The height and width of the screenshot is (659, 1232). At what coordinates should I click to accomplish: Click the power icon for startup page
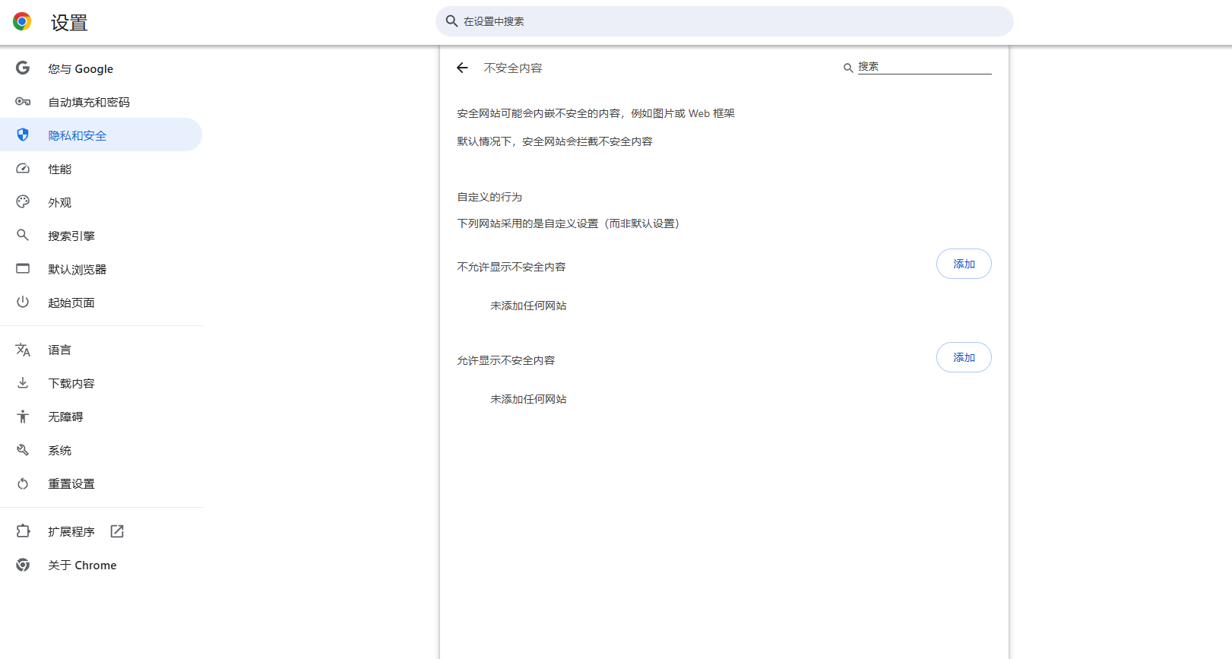click(23, 302)
